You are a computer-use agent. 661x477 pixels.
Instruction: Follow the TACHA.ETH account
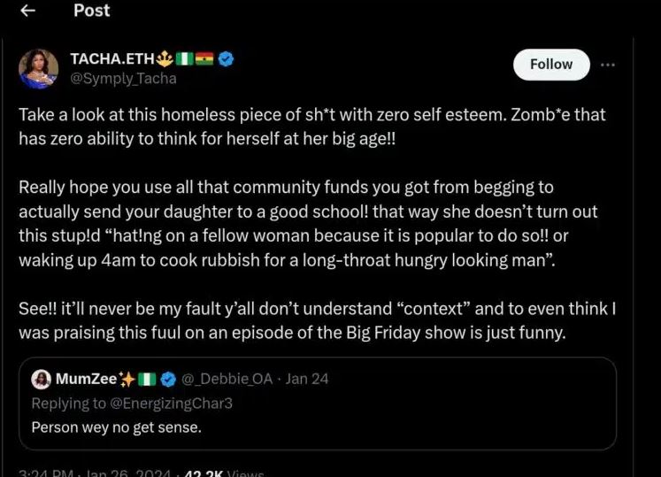(x=551, y=65)
